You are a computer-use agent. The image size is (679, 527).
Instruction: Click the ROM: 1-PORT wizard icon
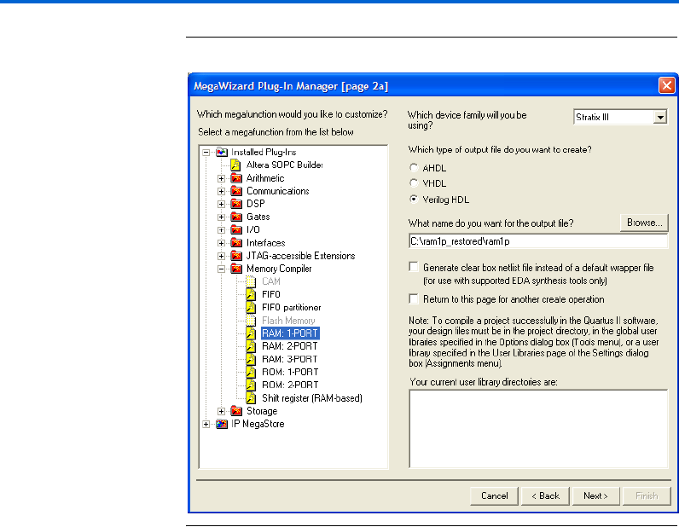(x=251, y=372)
